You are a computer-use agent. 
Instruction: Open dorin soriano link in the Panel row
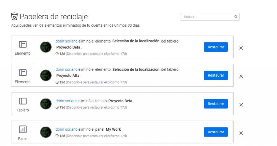pyautogui.click(x=67, y=129)
